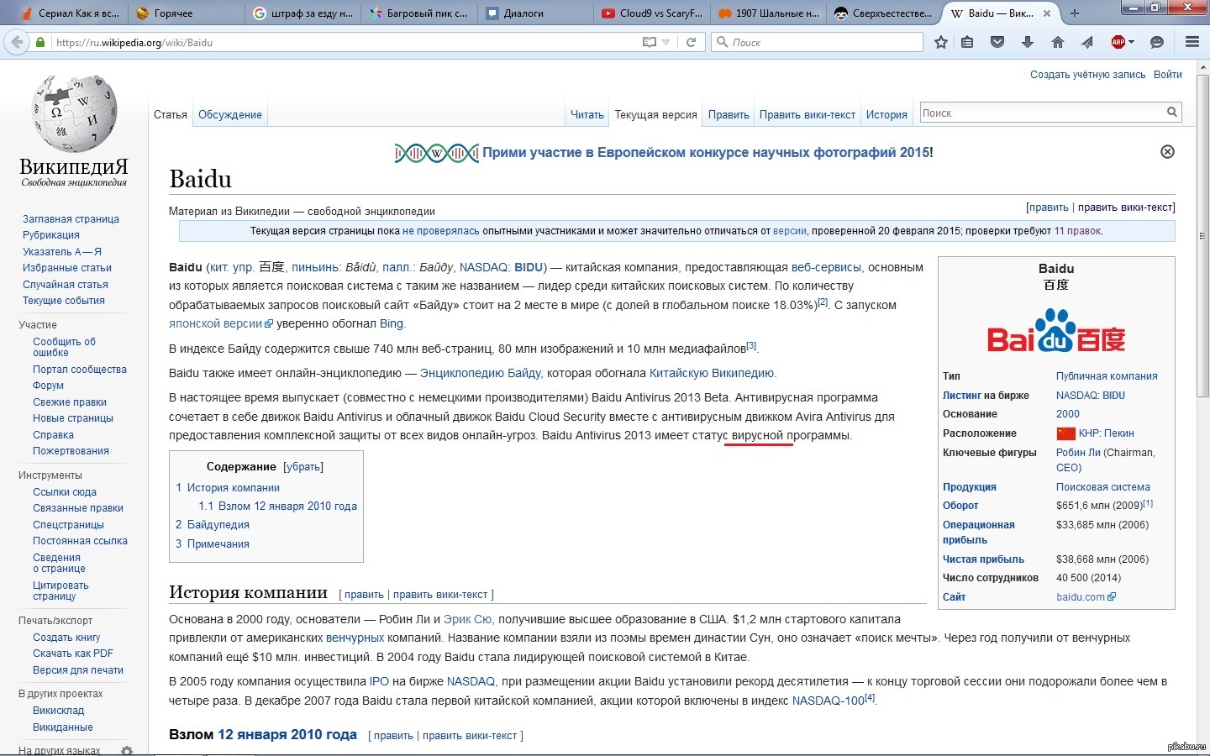This screenshot has width=1210, height=756.
Task: Save page to Pocket
Action: tap(997, 42)
